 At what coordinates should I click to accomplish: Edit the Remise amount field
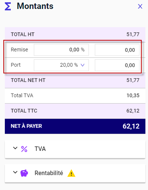coord(117,50)
